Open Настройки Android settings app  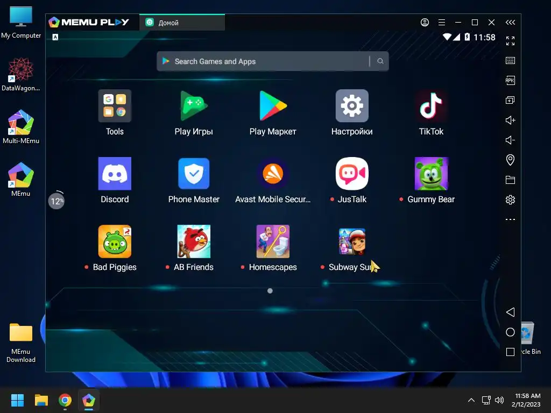(352, 106)
